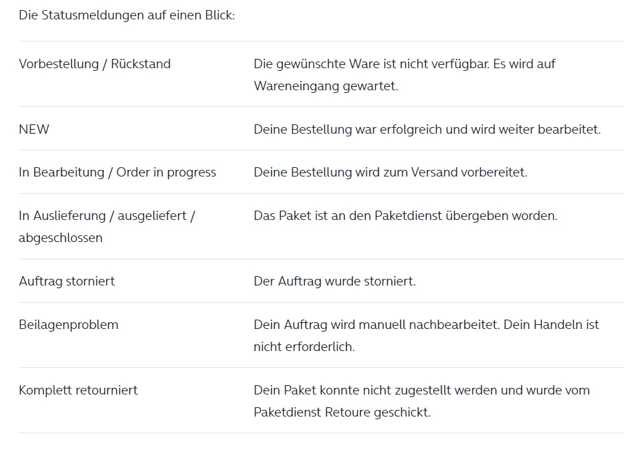The image size is (624, 452).
Task: Select the 'Komplett retourniert' status label
Action: click(78, 390)
